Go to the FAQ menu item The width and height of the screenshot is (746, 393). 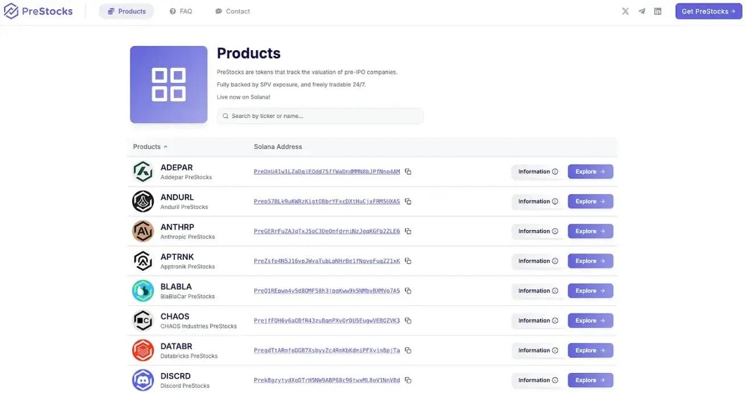(181, 11)
